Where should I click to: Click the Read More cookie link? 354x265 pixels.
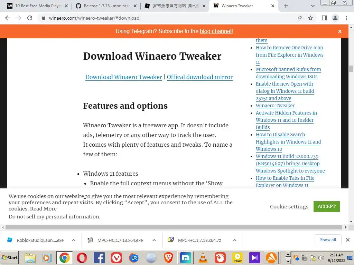43,209
